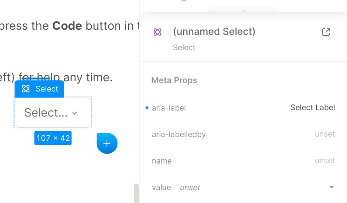Expand the value prop dropdown arrow
The width and height of the screenshot is (347, 203).
[331, 187]
